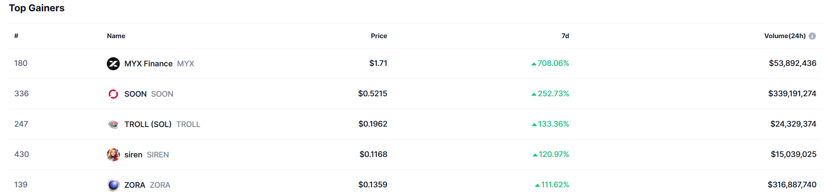Sort by Volume(24h) column header
Image resolution: width=824 pixels, height=196 pixels.
point(785,36)
